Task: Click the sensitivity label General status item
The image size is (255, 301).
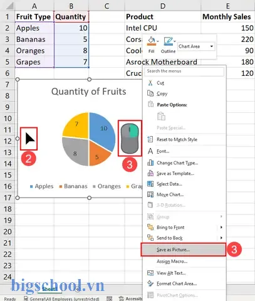Action: coord(61,298)
